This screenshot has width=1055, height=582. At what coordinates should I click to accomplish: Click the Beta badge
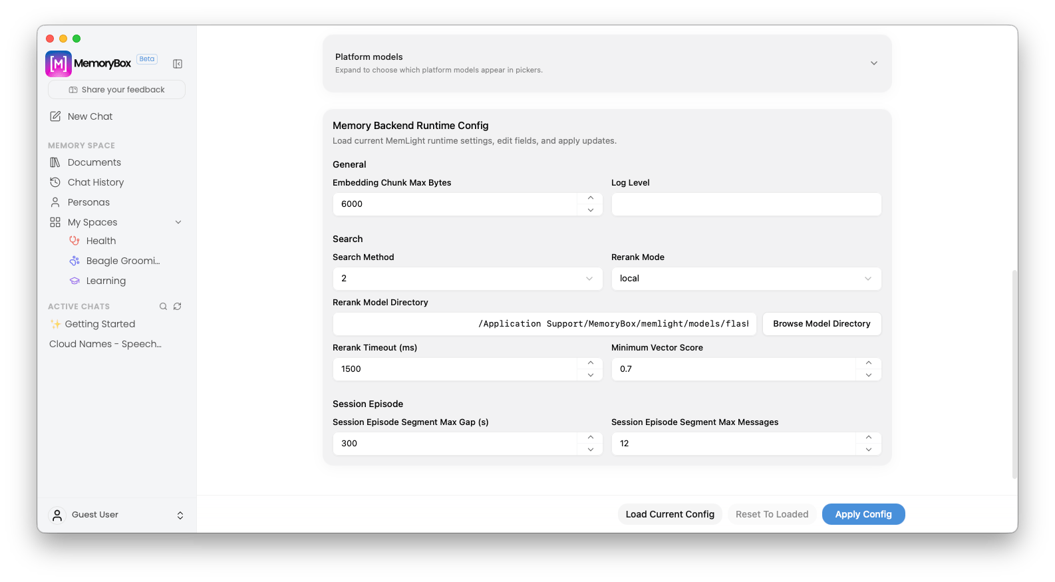point(147,59)
